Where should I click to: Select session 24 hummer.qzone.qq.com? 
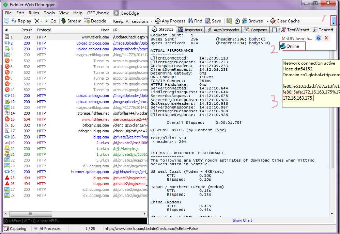tap(75, 172)
